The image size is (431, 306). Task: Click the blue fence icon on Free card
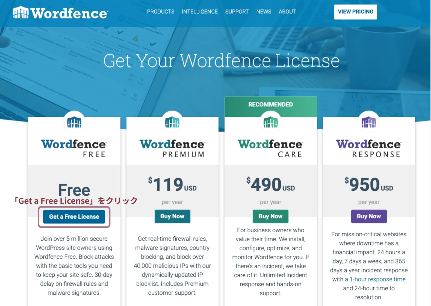pyautogui.click(x=74, y=122)
